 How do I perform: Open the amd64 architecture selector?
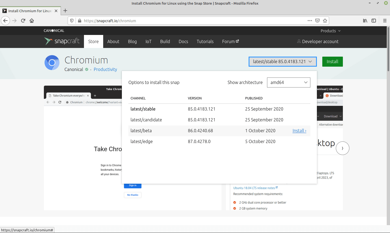click(289, 82)
